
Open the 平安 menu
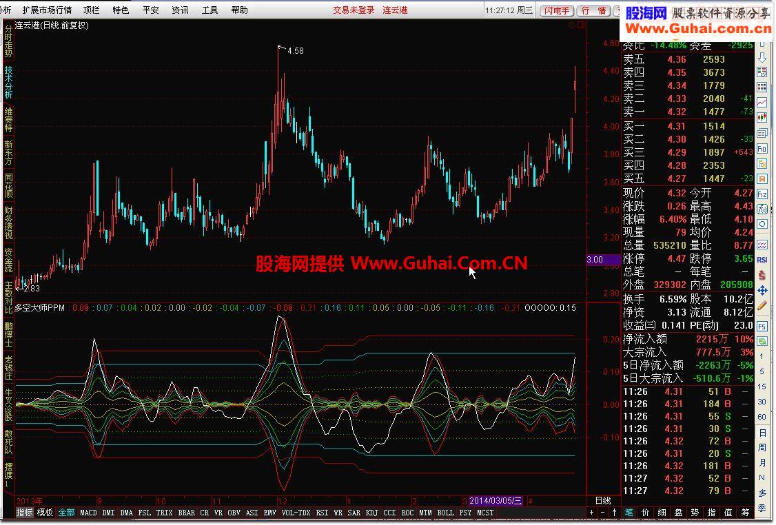[x=150, y=10]
